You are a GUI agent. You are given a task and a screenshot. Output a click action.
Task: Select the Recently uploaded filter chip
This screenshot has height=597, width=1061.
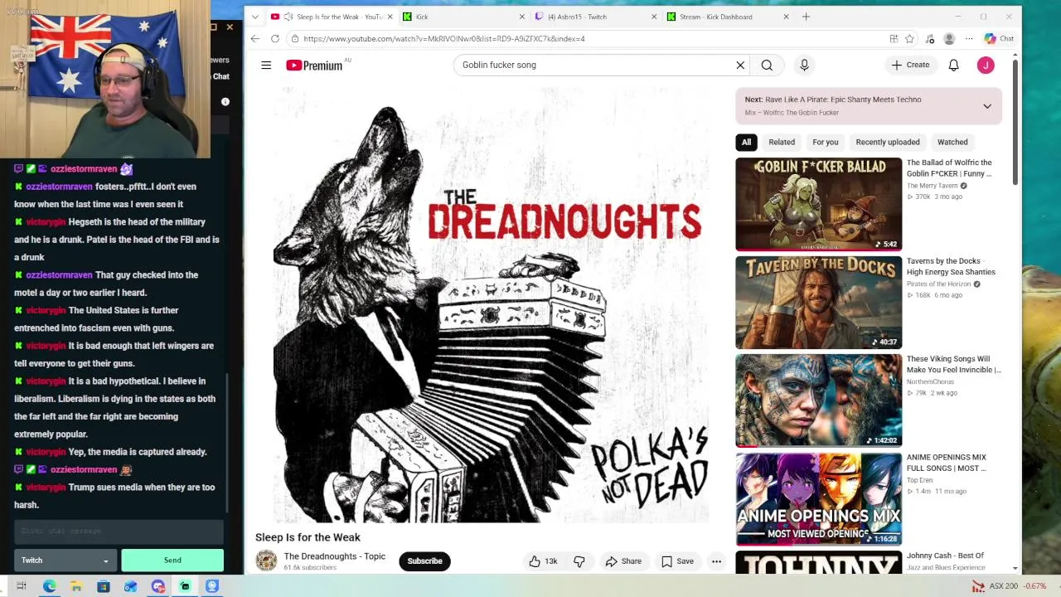click(888, 142)
